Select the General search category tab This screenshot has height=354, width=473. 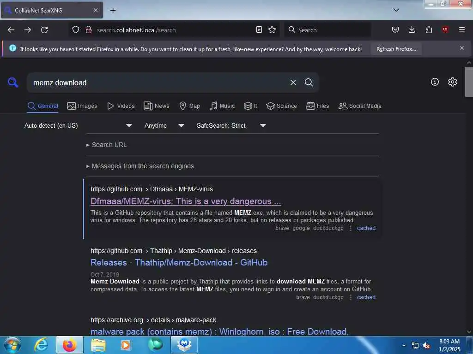pos(42,106)
